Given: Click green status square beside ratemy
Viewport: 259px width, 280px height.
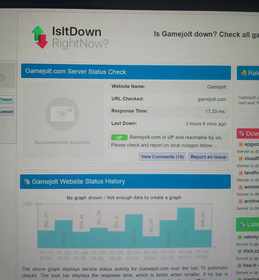Looking at the screenshot, I should tap(239, 237).
